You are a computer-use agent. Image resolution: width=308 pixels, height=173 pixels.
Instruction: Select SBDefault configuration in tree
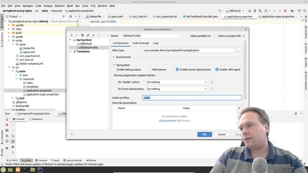coord(86,44)
